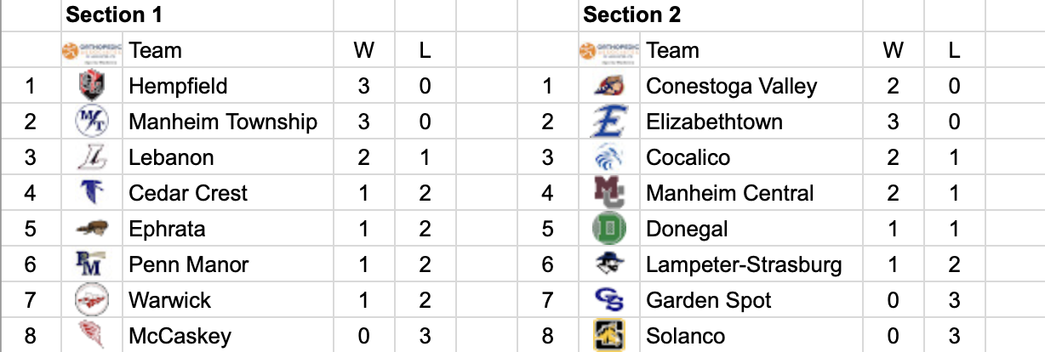Click the Manheim Central logo

tap(608, 193)
